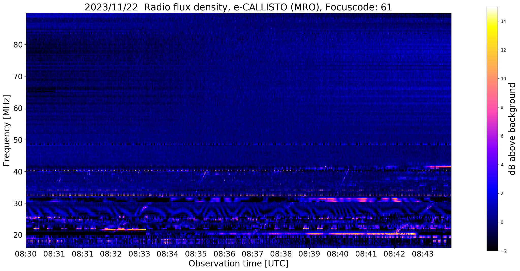Select the 08:36 time tick label
The image size is (520, 271).
[224, 254]
